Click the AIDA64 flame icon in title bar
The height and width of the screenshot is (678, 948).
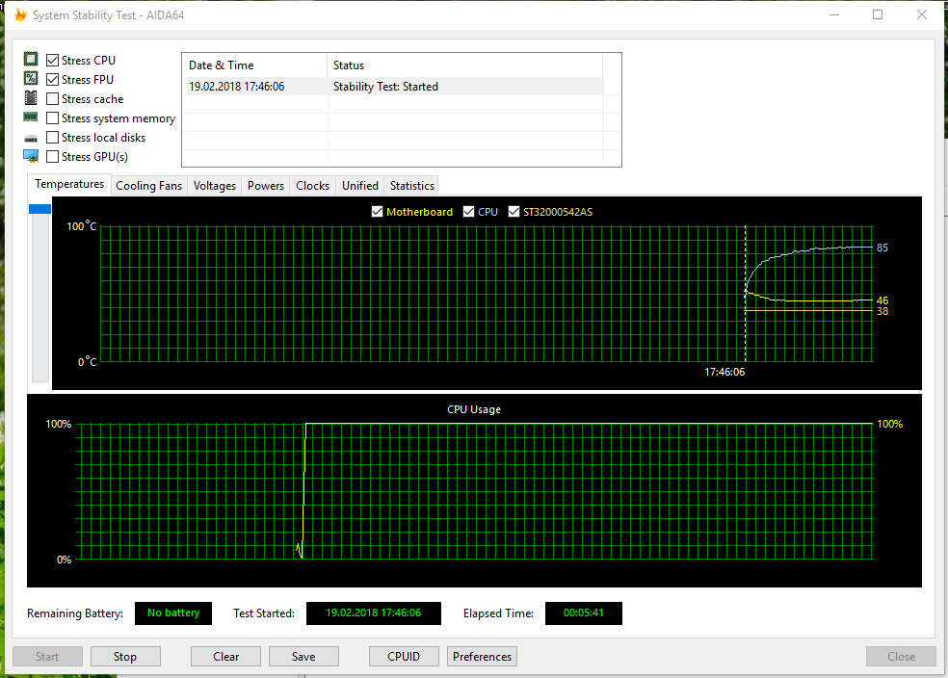point(20,15)
